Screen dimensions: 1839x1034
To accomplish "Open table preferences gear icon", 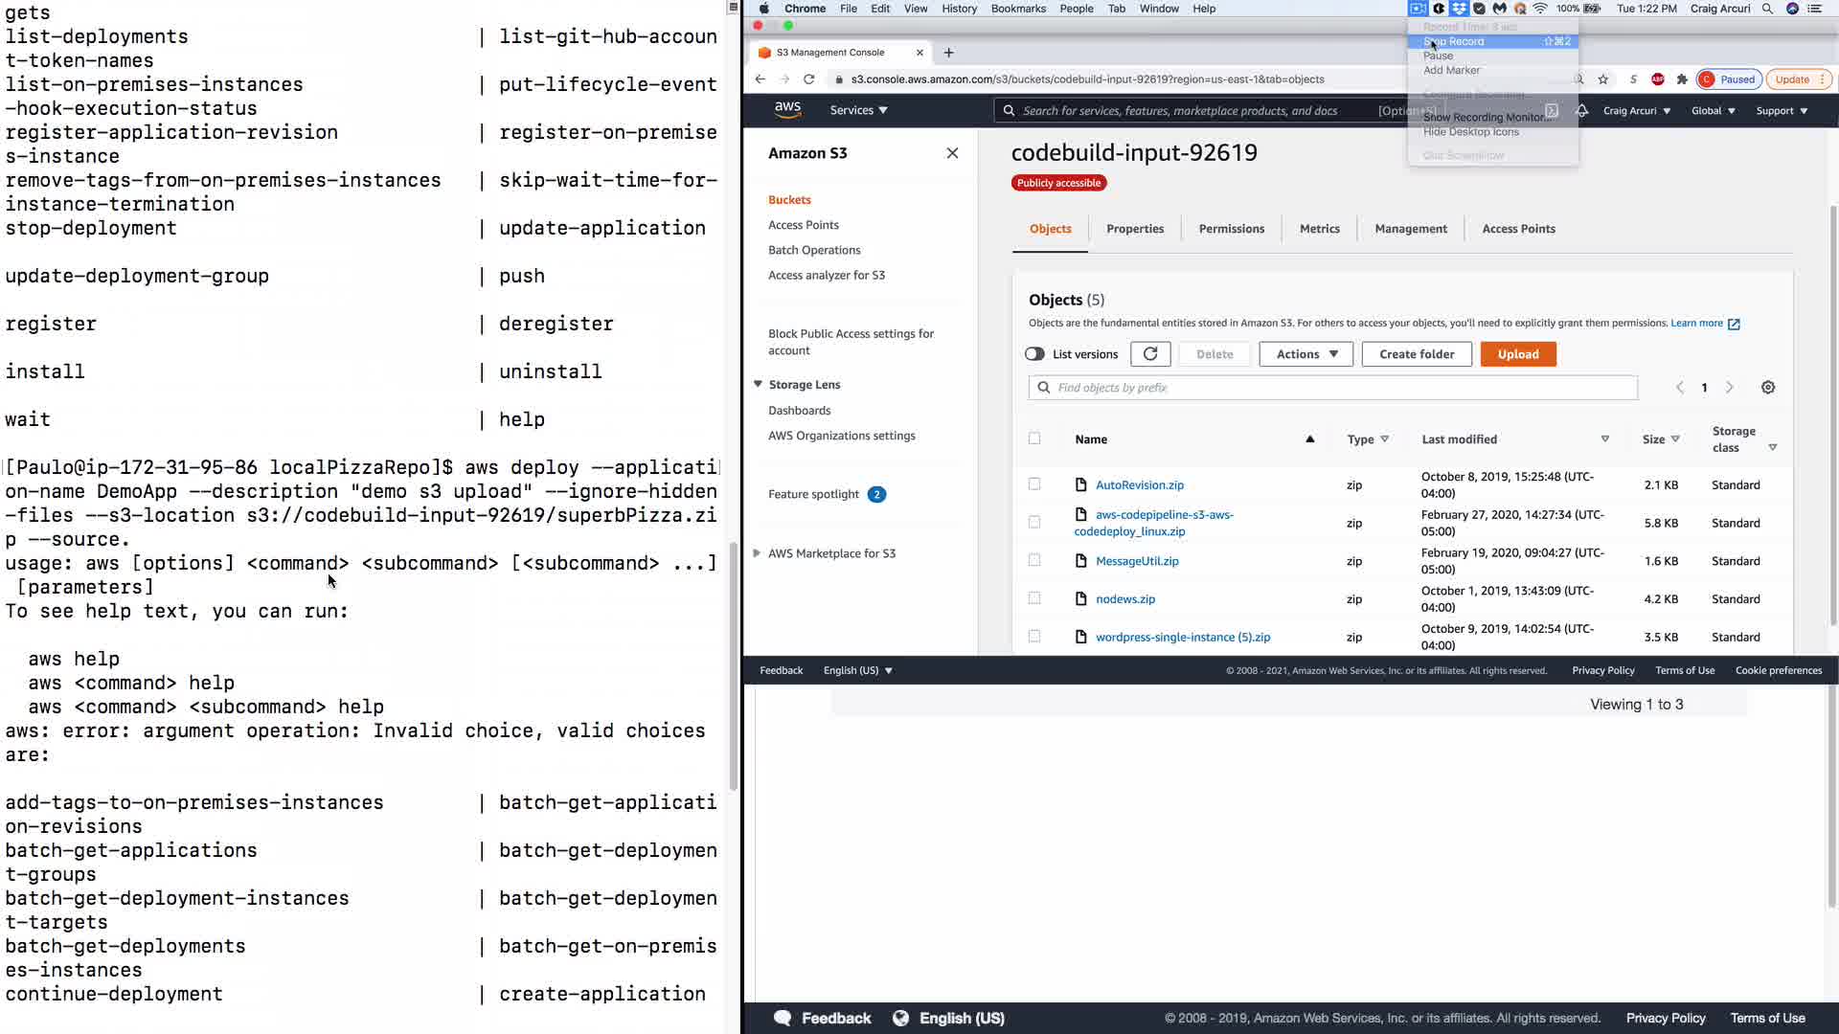I will coord(1768,388).
